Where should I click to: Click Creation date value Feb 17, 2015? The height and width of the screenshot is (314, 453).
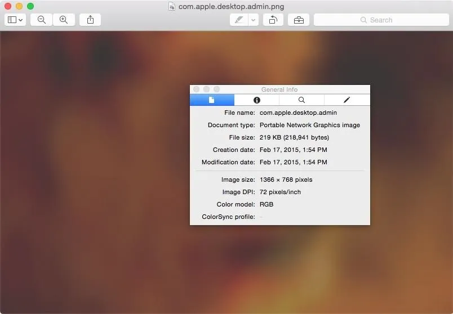click(293, 150)
